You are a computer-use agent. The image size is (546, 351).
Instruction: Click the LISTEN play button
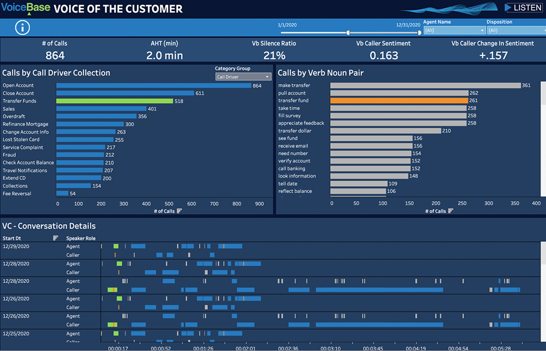coord(523,8)
